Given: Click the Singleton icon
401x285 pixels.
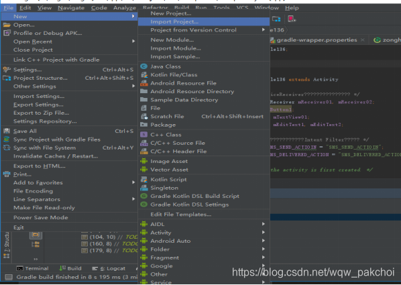Looking at the screenshot, I should 144,188.
